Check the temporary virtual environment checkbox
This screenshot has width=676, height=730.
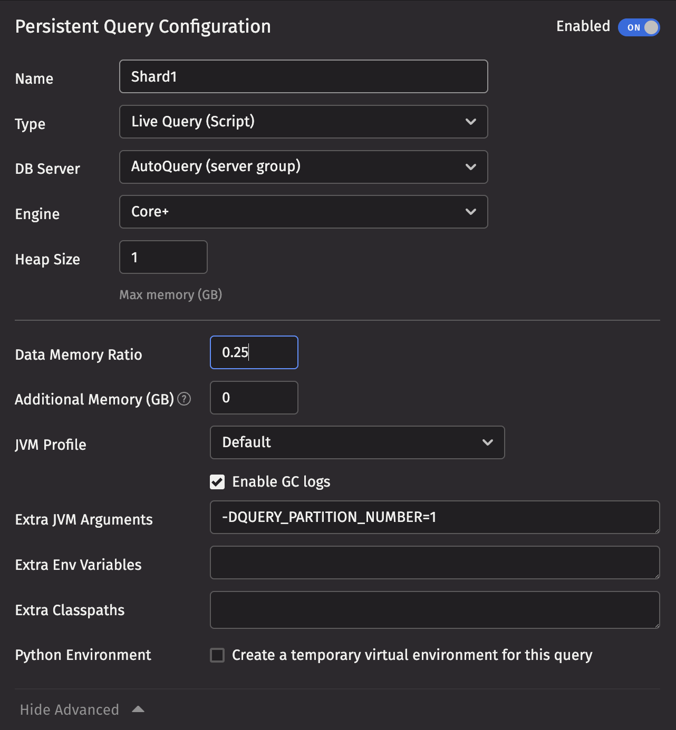(x=217, y=655)
